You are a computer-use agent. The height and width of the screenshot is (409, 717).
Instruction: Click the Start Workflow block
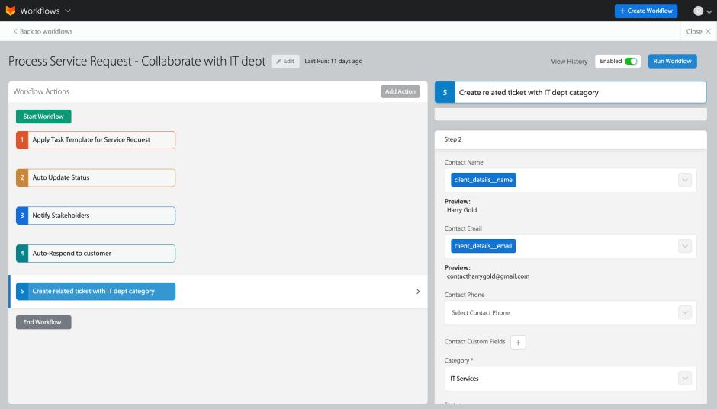click(x=43, y=117)
